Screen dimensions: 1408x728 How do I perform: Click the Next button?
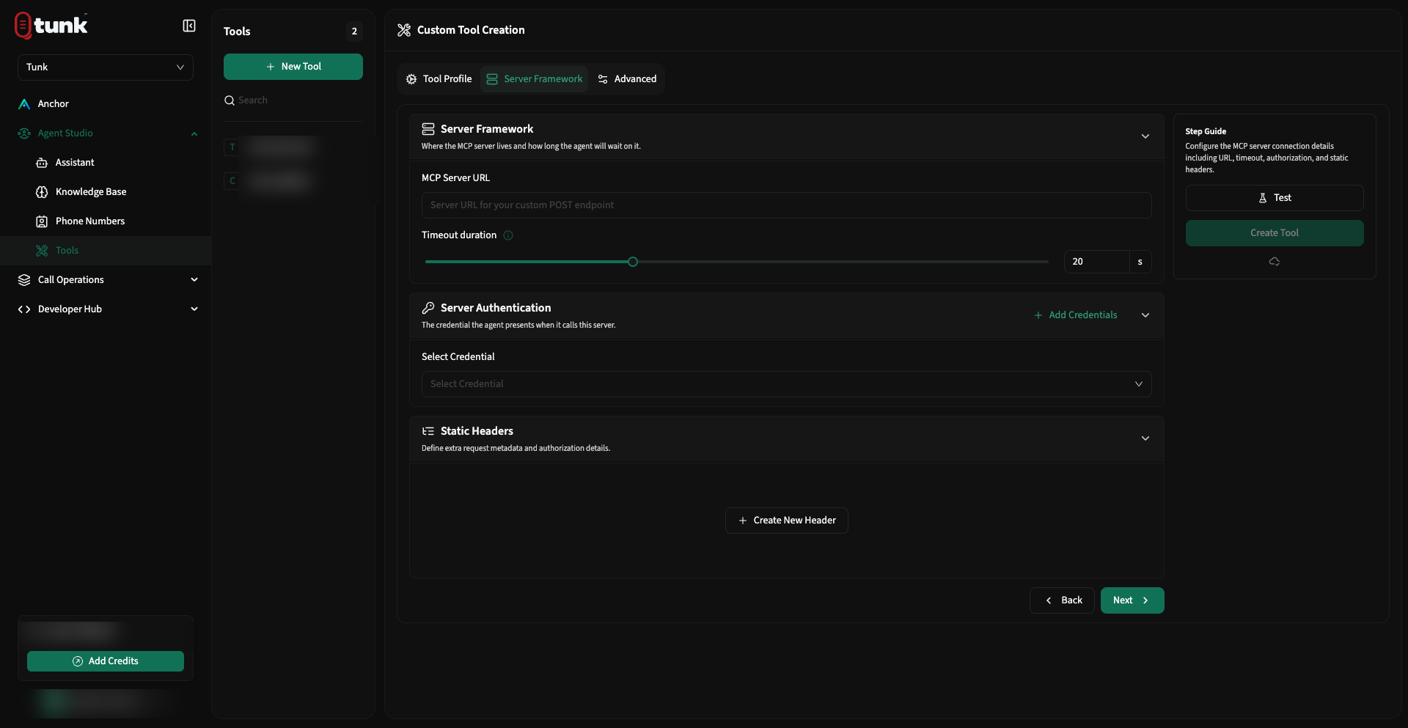[x=1132, y=600]
